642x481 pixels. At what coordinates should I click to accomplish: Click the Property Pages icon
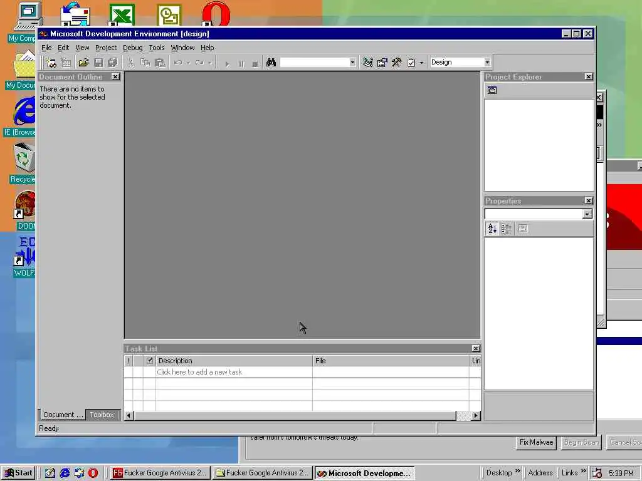pos(523,229)
